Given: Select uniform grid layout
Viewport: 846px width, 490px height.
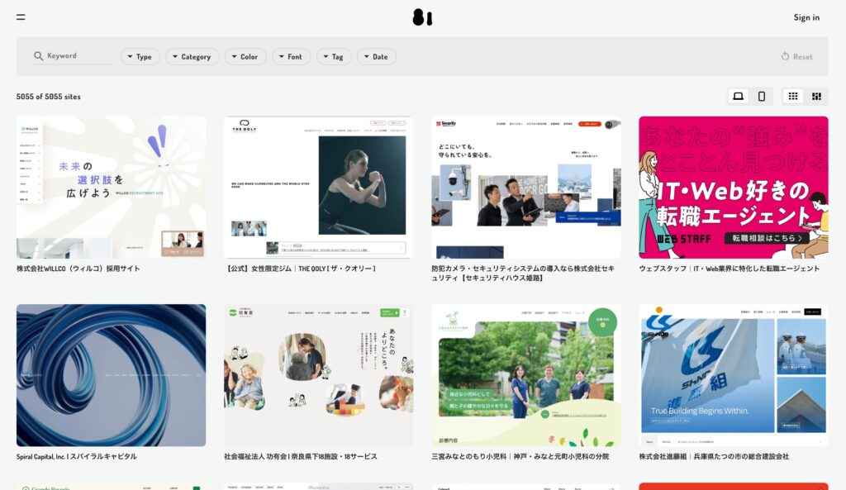Looking at the screenshot, I should pyautogui.click(x=793, y=97).
